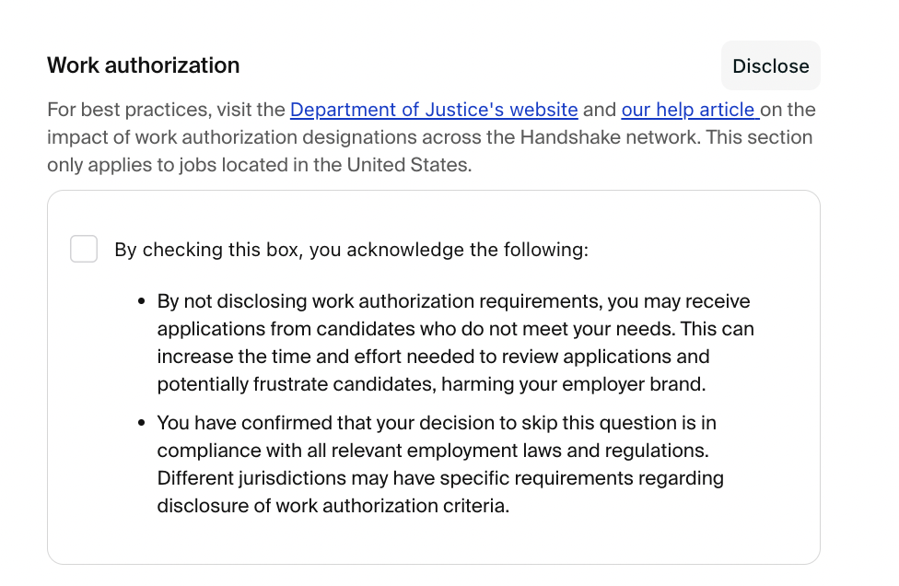This screenshot has width=899, height=586.
Task: Check the acknowledgment checkbox
Action: (x=84, y=249)
